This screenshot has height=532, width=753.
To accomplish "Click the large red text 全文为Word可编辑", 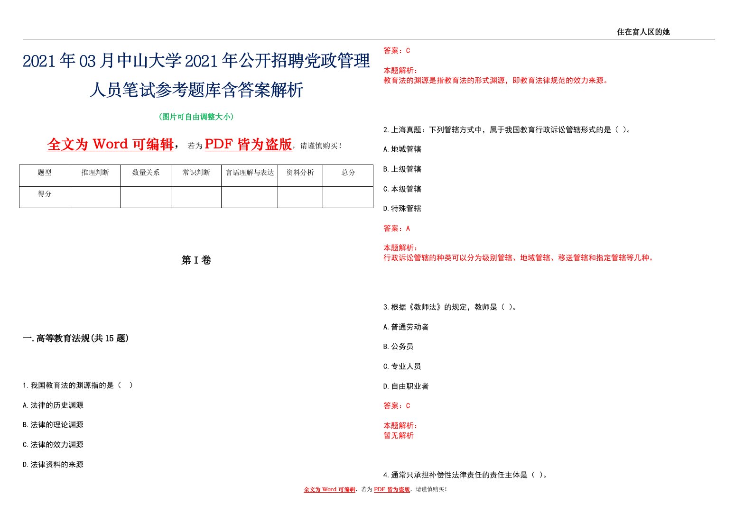I will point(111,144).
